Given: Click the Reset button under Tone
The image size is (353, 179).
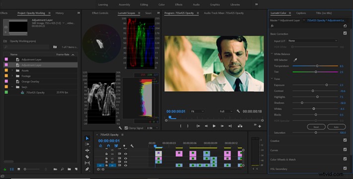Looking at the screenshot, I should click(316, 127).
